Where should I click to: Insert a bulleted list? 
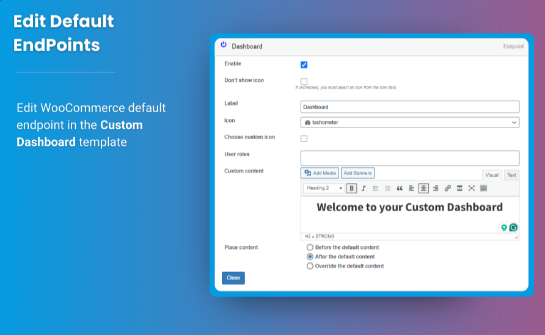tap(376, 189)
